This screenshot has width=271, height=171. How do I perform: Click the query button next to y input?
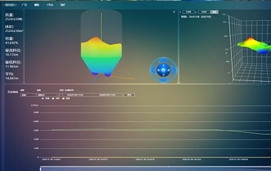pos(214,12)
